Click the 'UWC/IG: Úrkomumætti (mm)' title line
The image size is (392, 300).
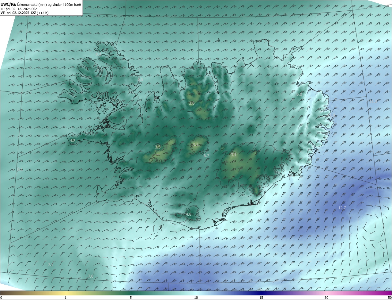(41, 4)
